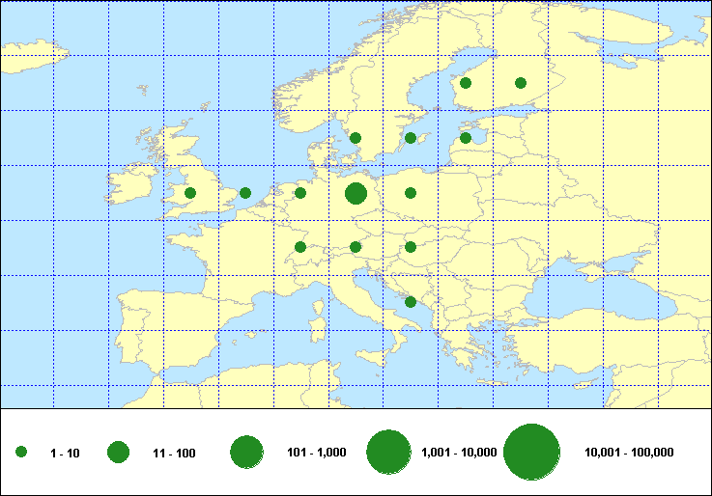Select the green dot over the Netherlands
Screen dimensions: 712x496
(x=300, y=193)
